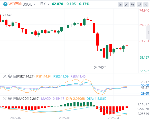This screenshot has height=121, width=150.
Task: Click the RSI3:41.45 value
Action: click(78, 76)
